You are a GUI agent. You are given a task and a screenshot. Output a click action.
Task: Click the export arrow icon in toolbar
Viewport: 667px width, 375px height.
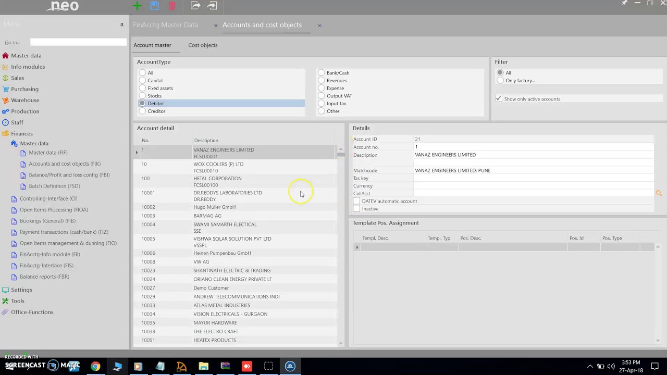point(195,6)
